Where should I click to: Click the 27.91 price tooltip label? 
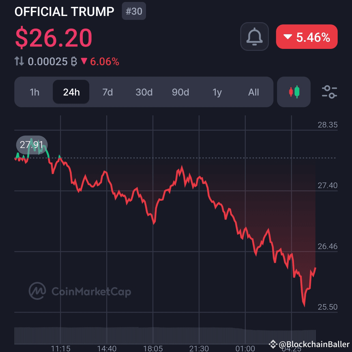31,145
